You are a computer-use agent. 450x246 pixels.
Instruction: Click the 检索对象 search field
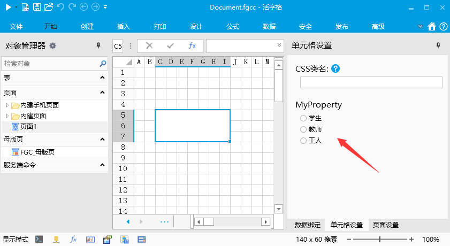(x=50, y=63)
